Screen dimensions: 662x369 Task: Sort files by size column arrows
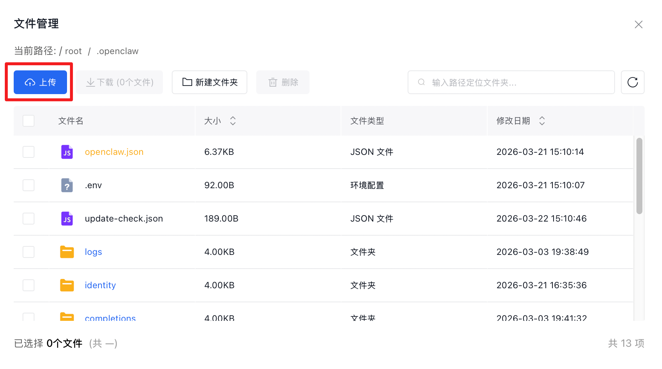pyautogui.click(x=233, y=121)
